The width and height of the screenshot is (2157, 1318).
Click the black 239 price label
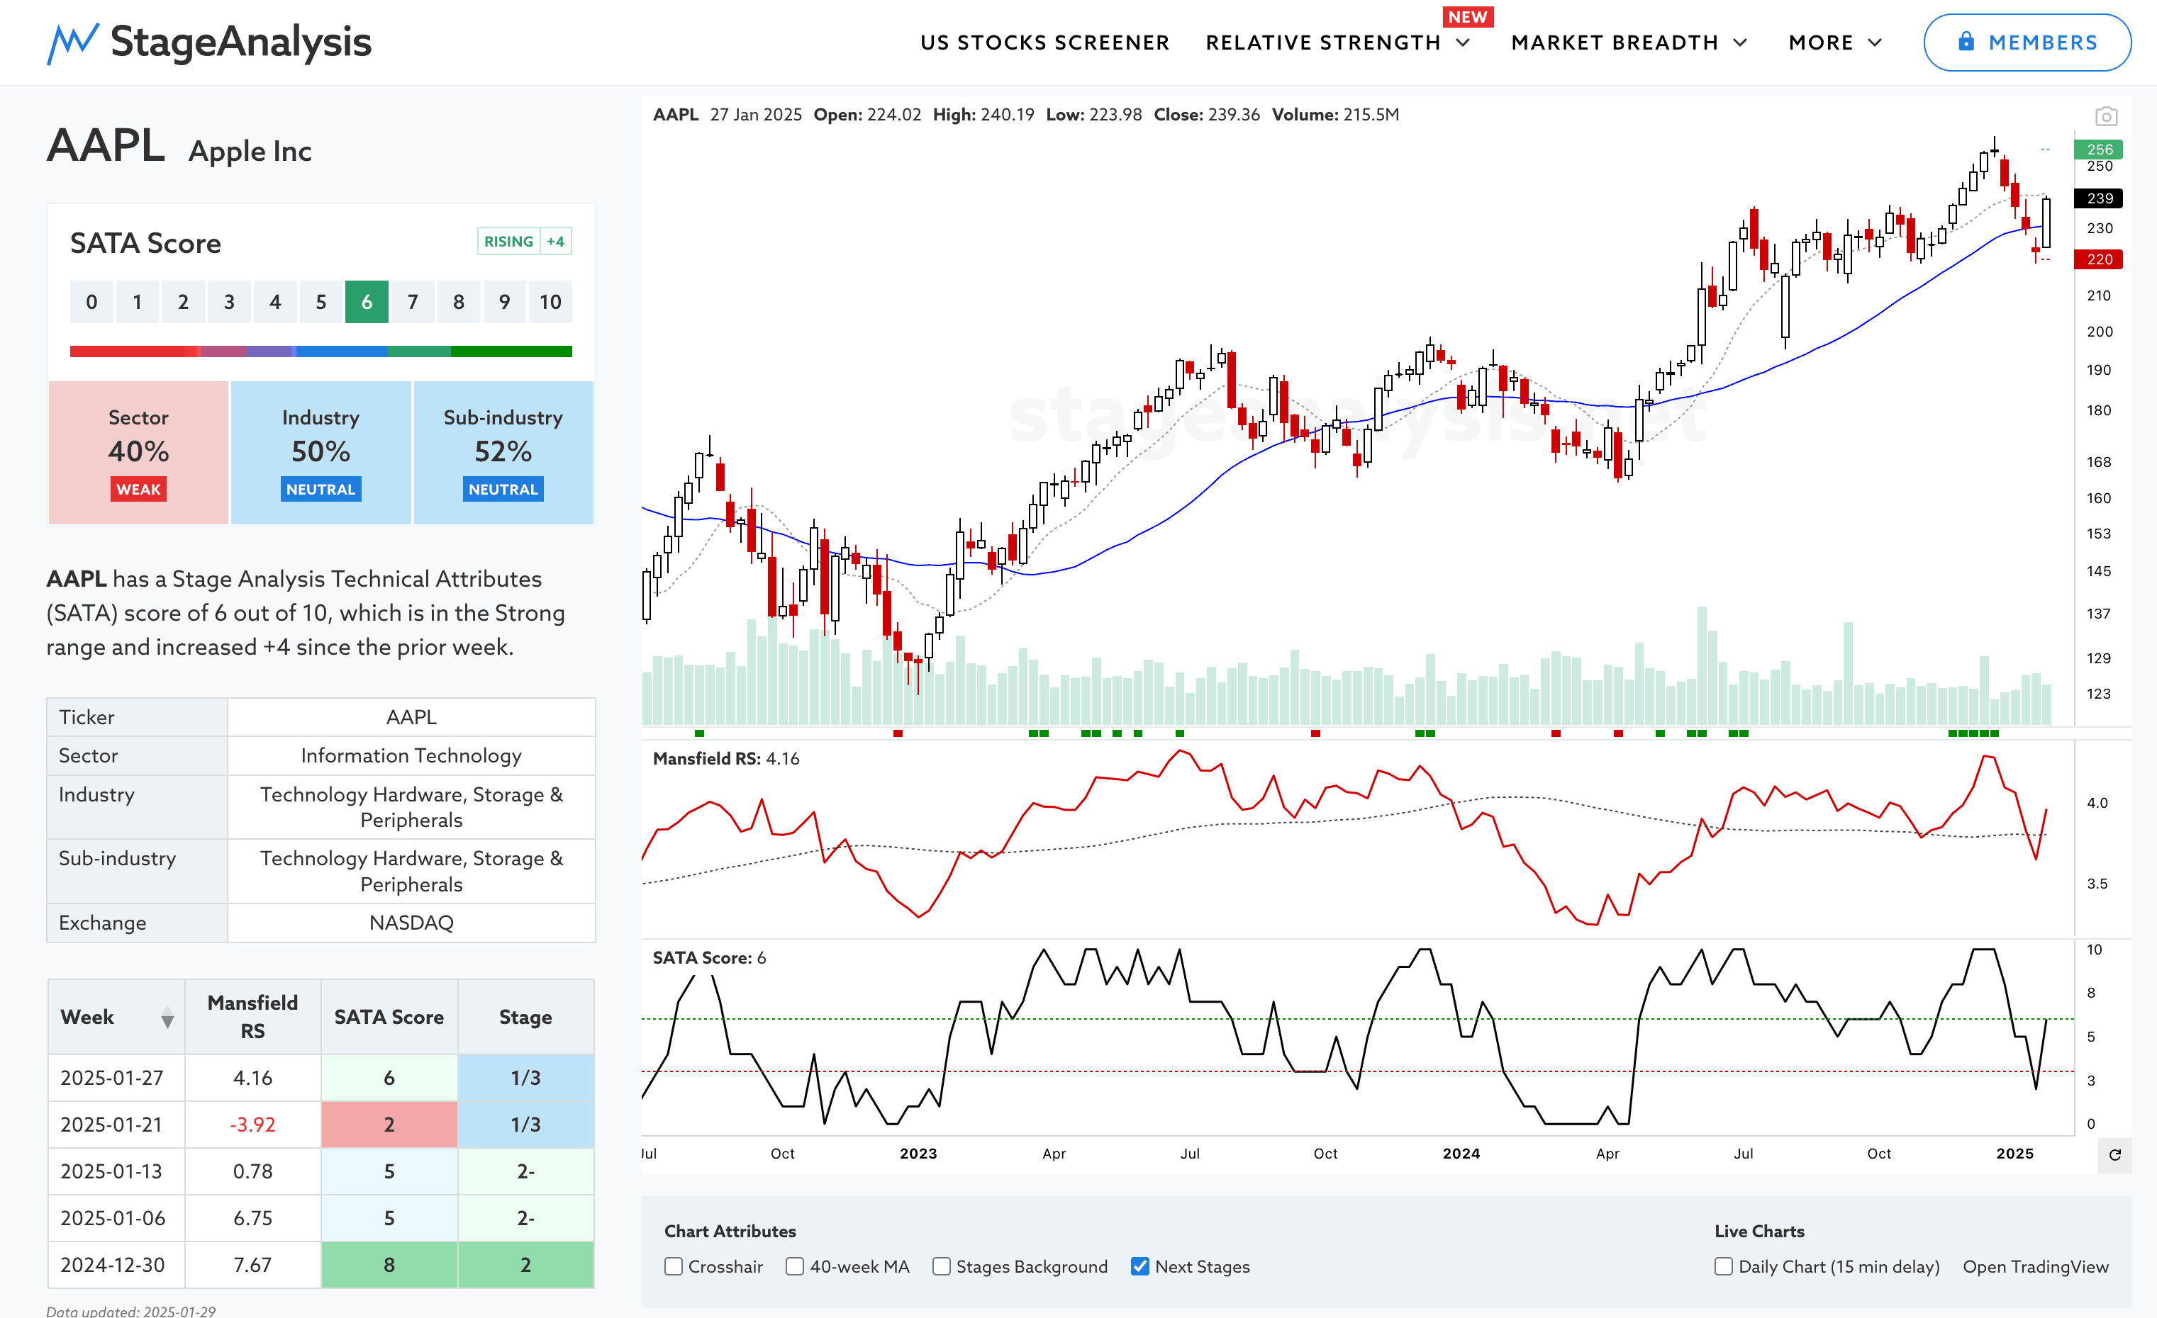[x=2100, y=198]
